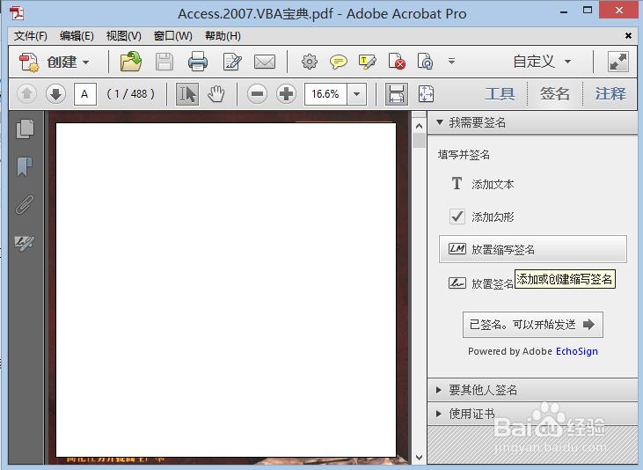
Task: Click the Highlight text tool icon
Action: [x=367, y=62]
